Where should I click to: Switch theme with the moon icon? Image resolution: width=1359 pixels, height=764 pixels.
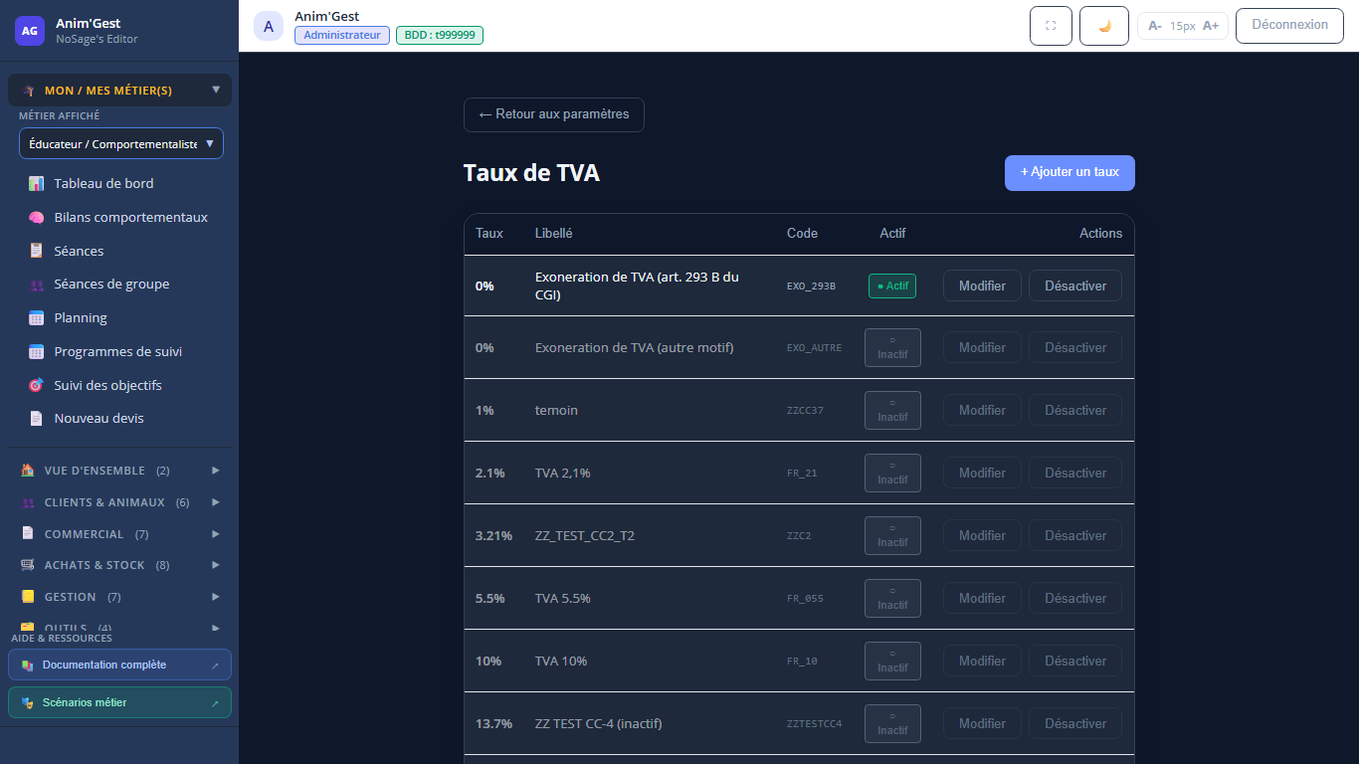pos(1104,26)
